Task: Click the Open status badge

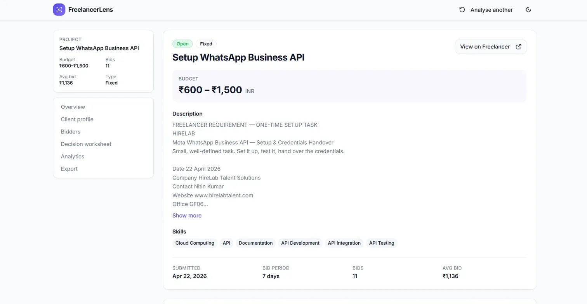Action: coord(182,44)
